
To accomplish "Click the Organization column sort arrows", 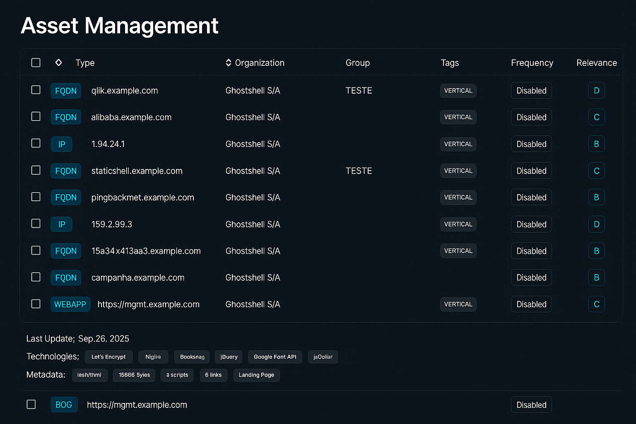I will (x=228, y=63).
